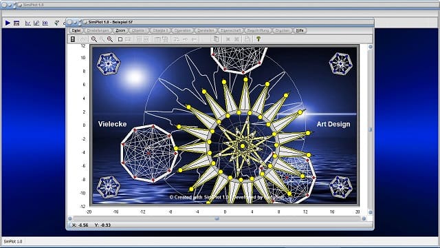The height and width of the screenshot is (248, 440).
Task: Click the left end dot of horizontal slider
Action: pos(70,218)
